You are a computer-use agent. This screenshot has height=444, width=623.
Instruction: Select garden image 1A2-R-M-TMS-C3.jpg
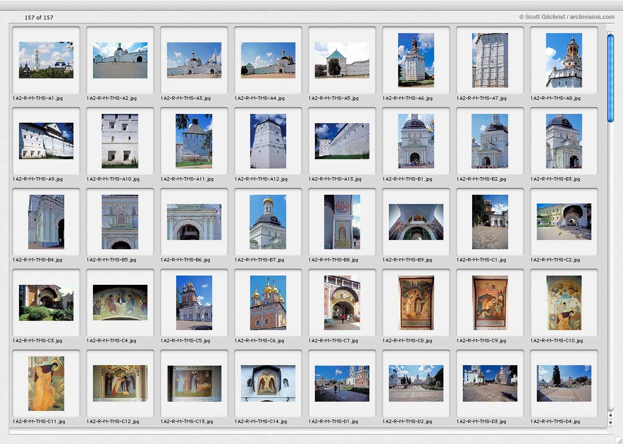coord(46,303)
